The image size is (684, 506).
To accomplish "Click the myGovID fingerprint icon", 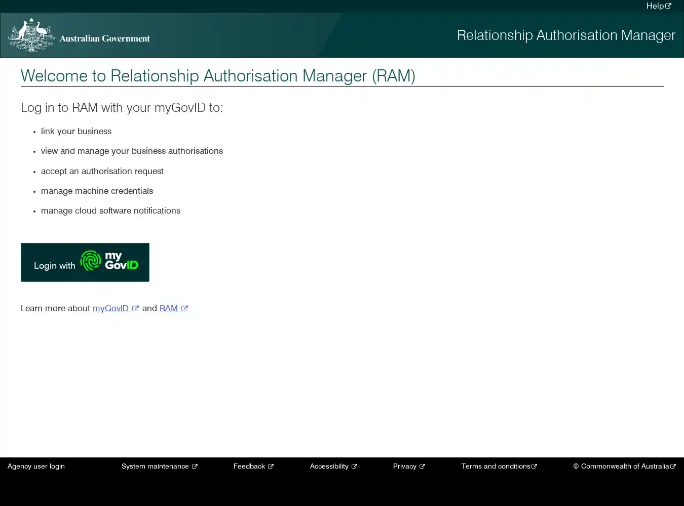I will click(91, 261).
